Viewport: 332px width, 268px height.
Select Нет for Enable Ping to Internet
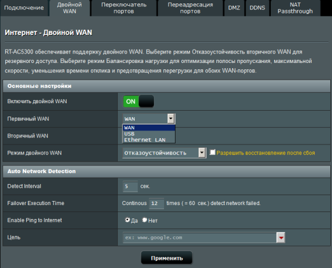click(x=145, y=220)
